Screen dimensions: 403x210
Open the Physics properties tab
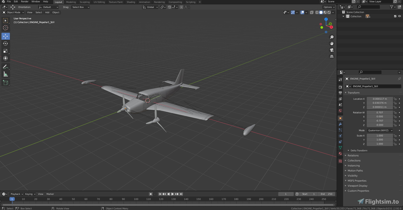click(x=340, y=136)
